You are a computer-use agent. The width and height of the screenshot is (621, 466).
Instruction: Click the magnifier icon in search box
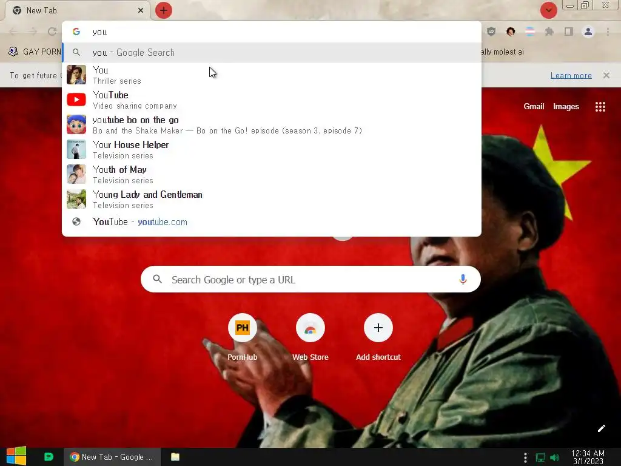pos(157,279)
